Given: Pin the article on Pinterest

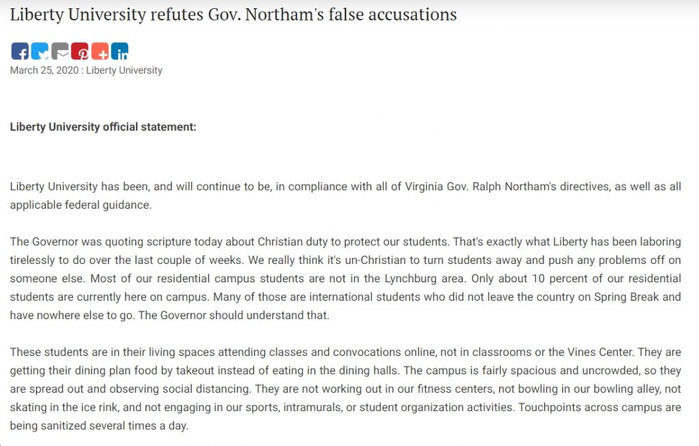Looking at the screenshot, I should tap(80, 51).
